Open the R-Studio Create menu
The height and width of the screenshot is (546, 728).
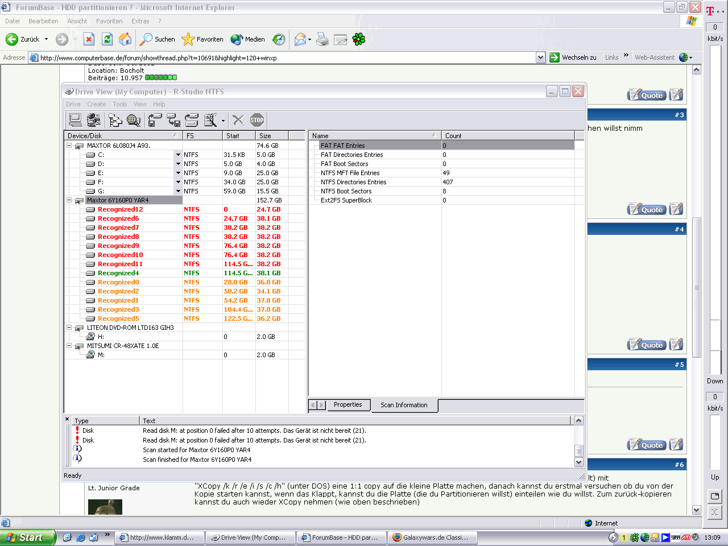(97, 104)
